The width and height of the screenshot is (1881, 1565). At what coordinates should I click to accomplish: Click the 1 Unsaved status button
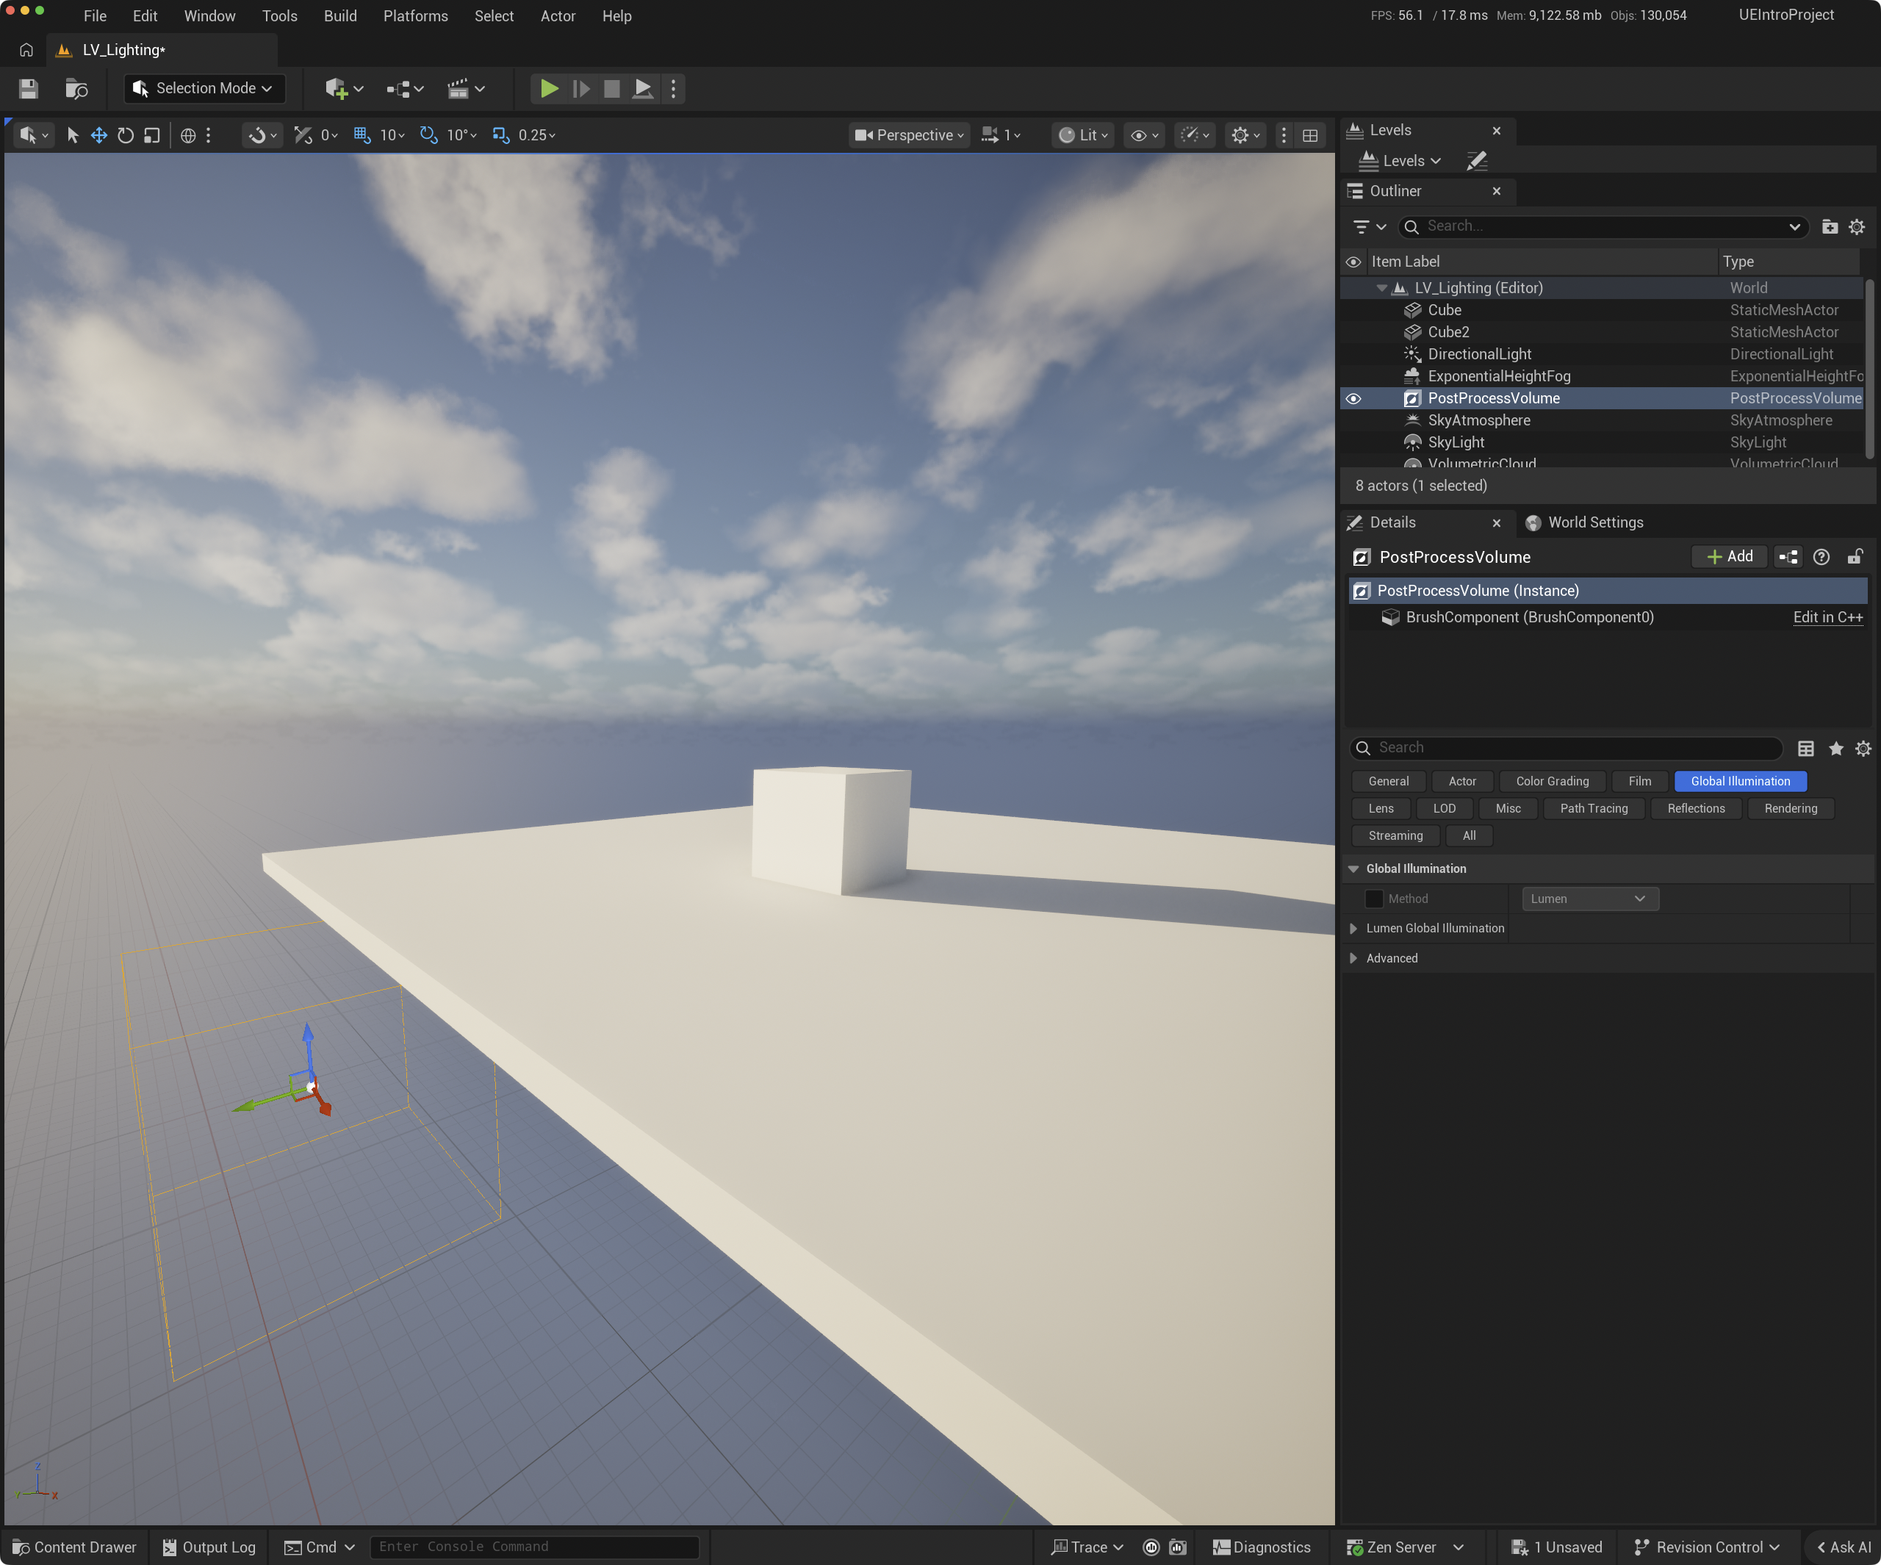pyautogui.click(x=1557, y=1547)
